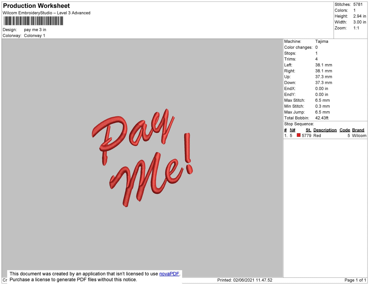This screenshot has height=285, width=369.
Task: Select the Left value '38.1 mm'
Action: 324,65
